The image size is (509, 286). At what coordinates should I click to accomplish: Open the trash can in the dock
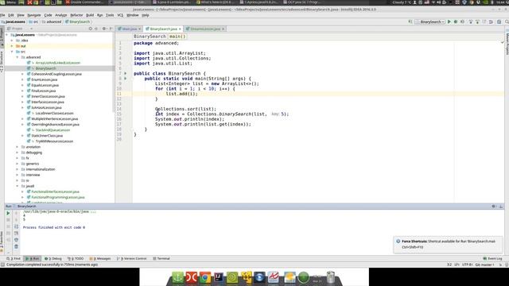[x=331, y=277]
